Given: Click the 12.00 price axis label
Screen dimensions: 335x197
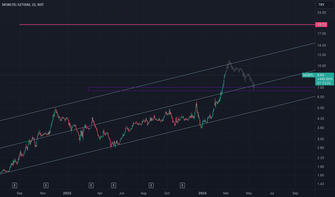Looking at the screenshot, I should [322, 55].
